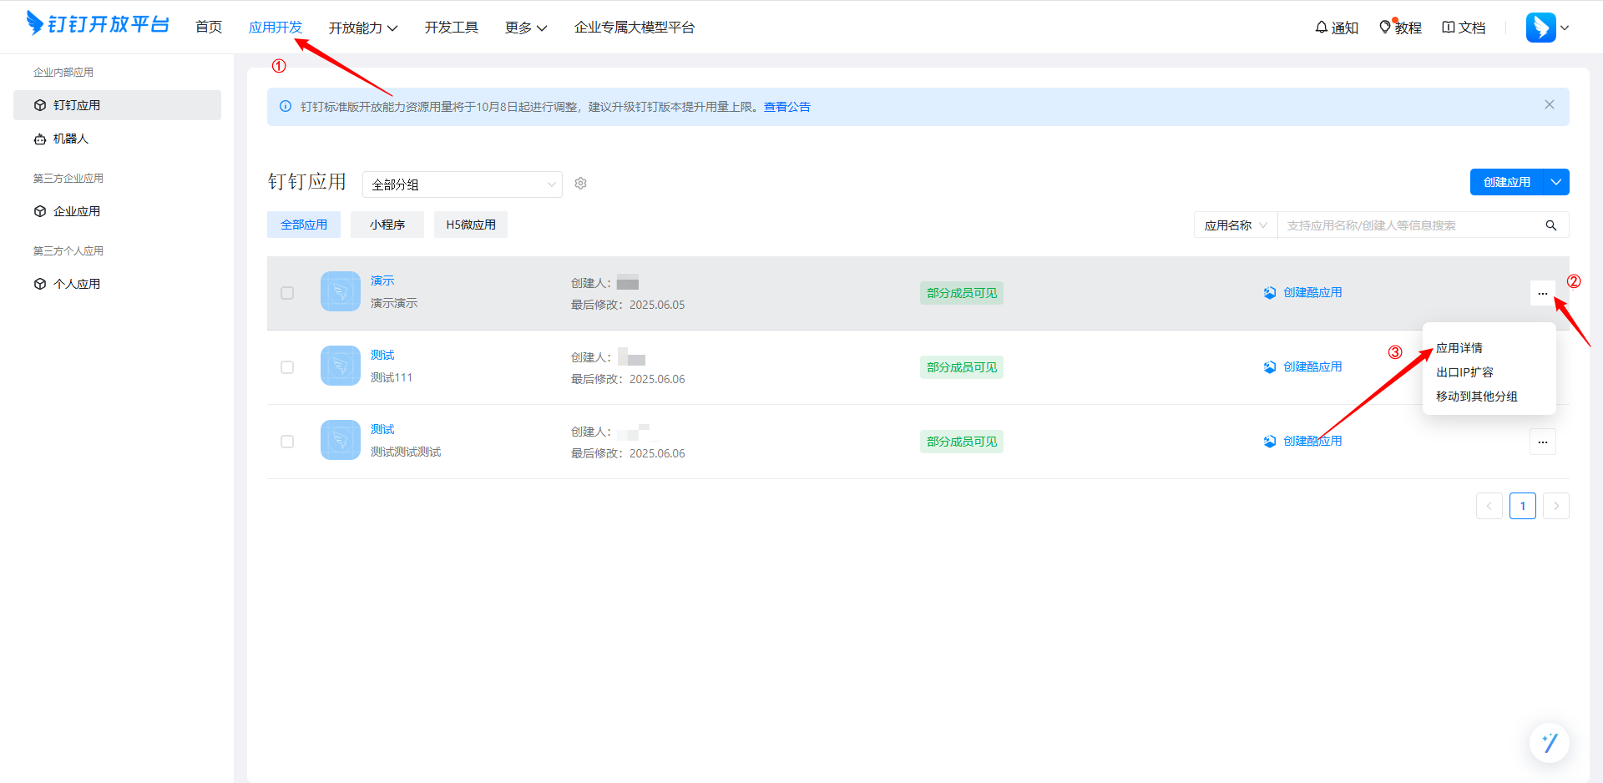Select 企业应用 in the sidebar
The image size is (1603, 783).
117,211
